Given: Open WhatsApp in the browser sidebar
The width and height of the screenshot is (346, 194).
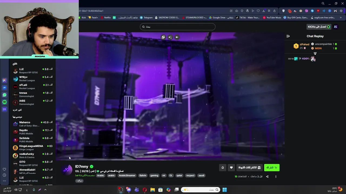Looking at the screenshot, I should 4,95.
